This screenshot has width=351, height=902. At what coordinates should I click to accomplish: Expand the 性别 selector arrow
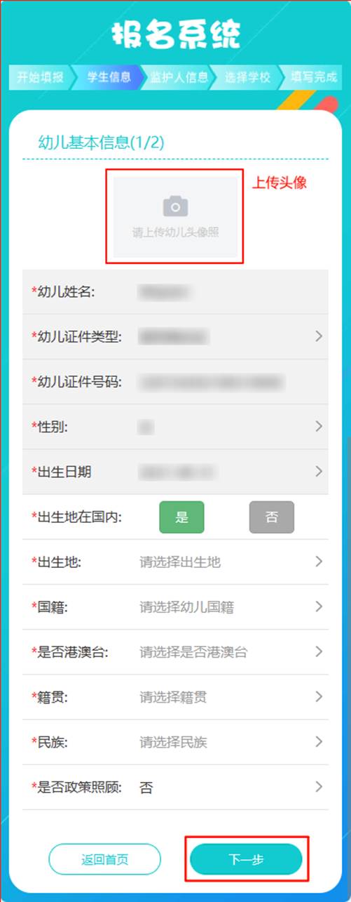pyautogui.click(x=319, y=426)
